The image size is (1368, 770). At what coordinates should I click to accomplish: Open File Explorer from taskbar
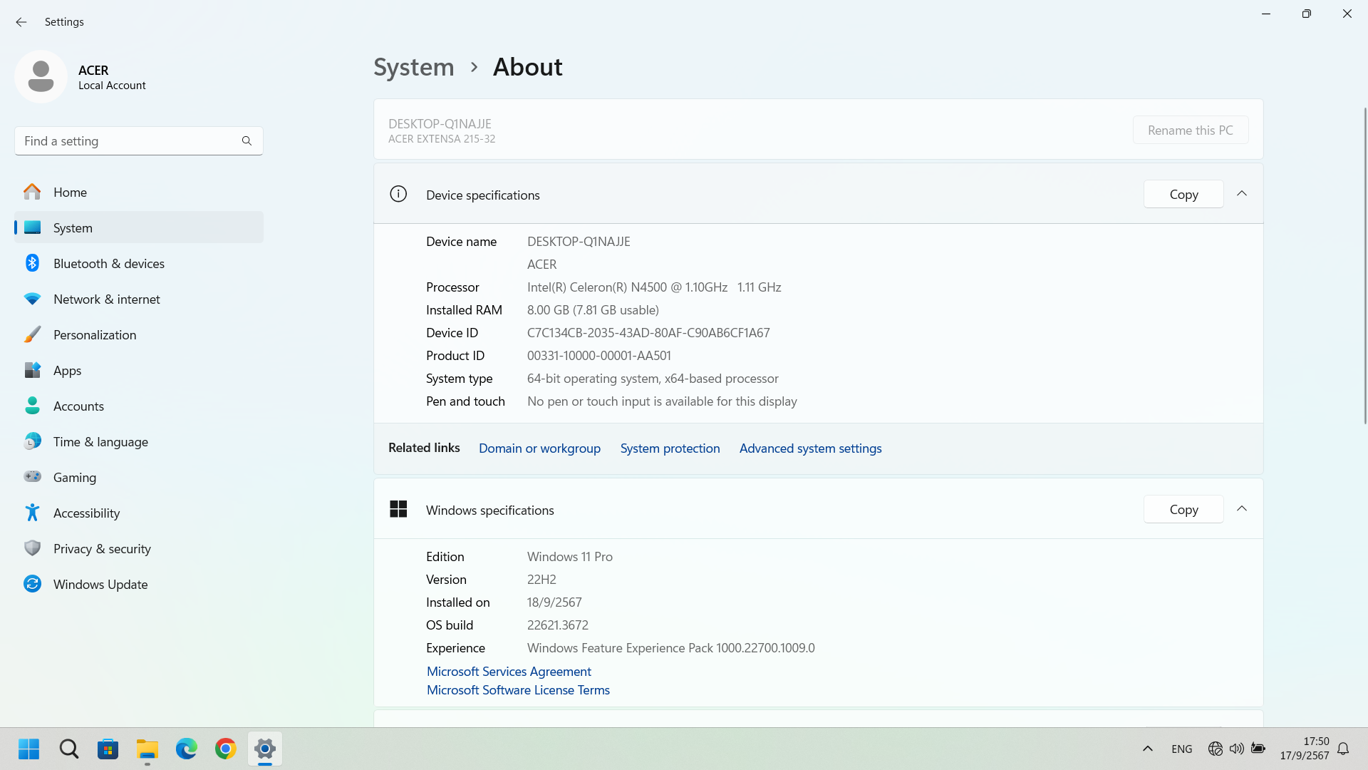pyautogui.click(x=147, y=749)
